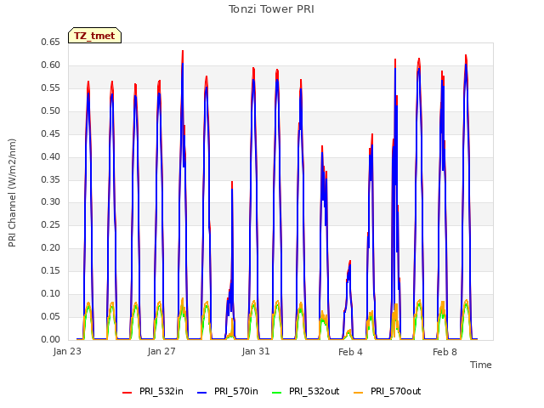The height and width of the screenshot is (408, 544).
Task: Click the 0.30 y-axis tick label
Action: (51, 202)
